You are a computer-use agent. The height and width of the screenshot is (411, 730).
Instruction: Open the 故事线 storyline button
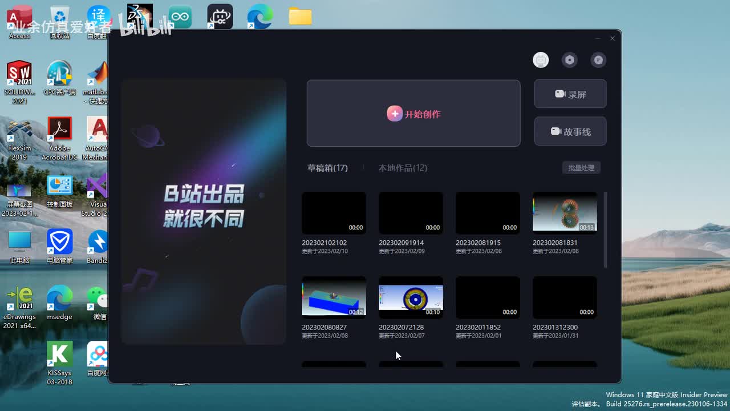tap(570, 131)
